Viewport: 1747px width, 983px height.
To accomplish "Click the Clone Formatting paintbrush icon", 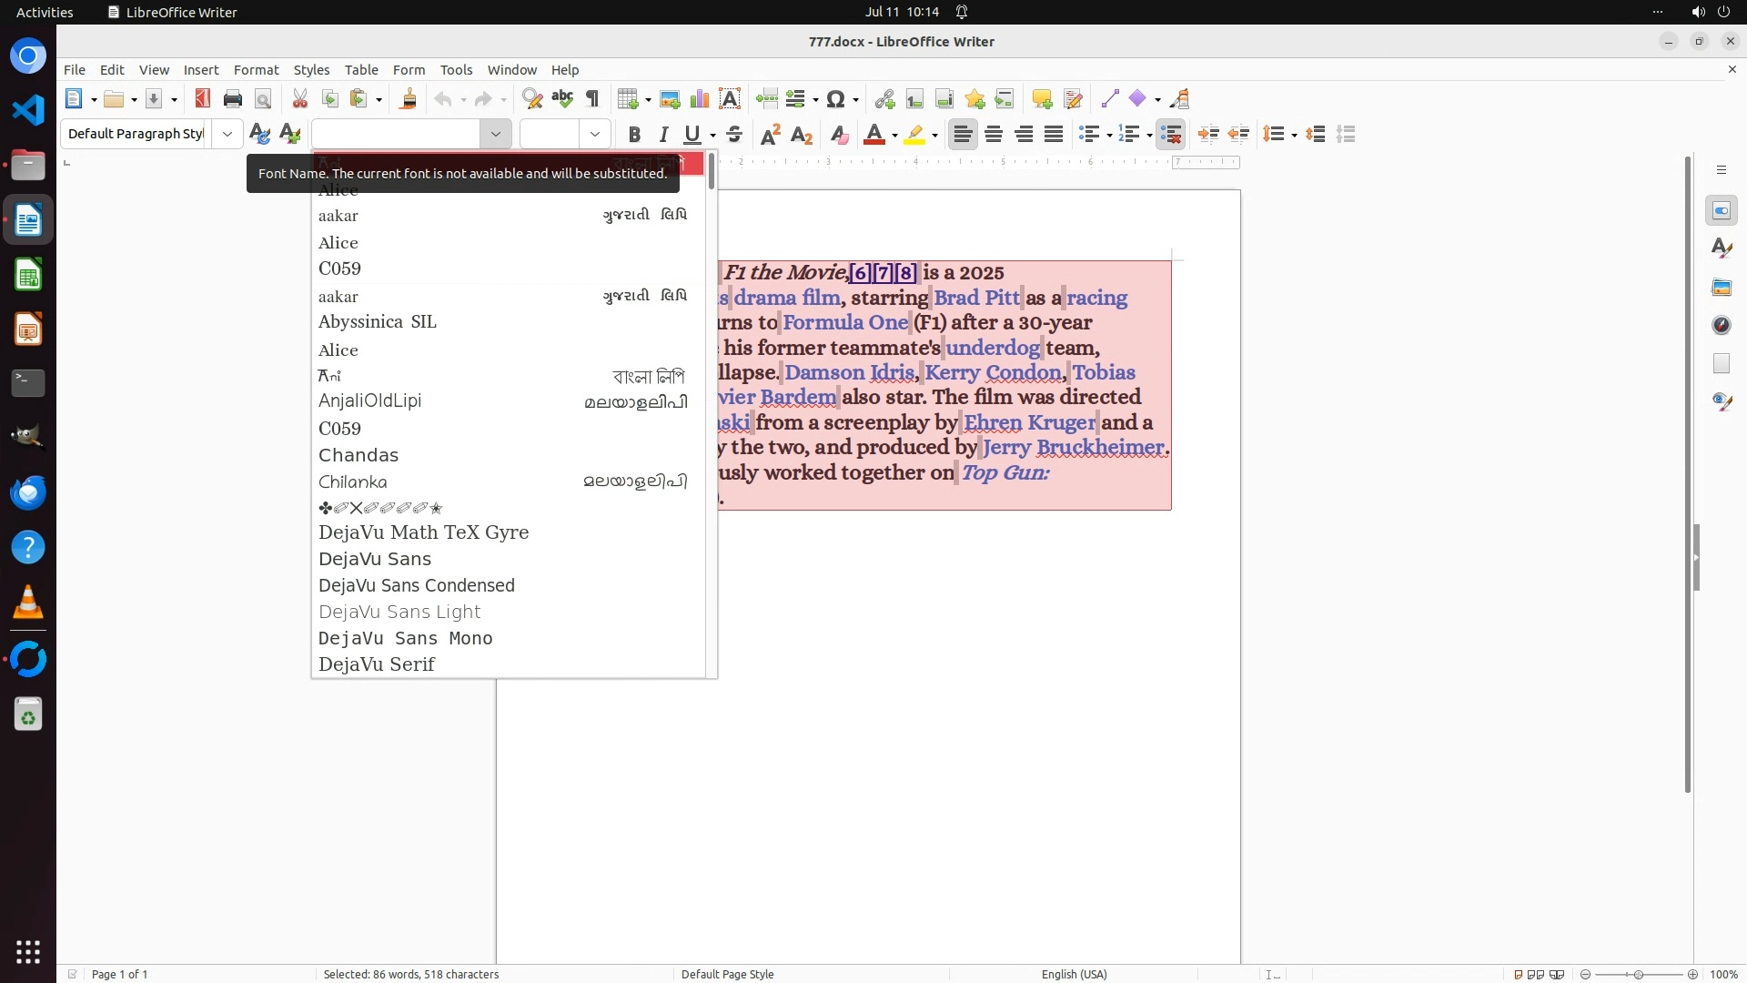I will coord(408,99).
